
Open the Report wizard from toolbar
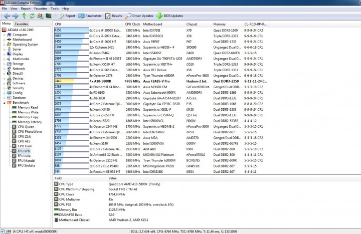point(67,16)
